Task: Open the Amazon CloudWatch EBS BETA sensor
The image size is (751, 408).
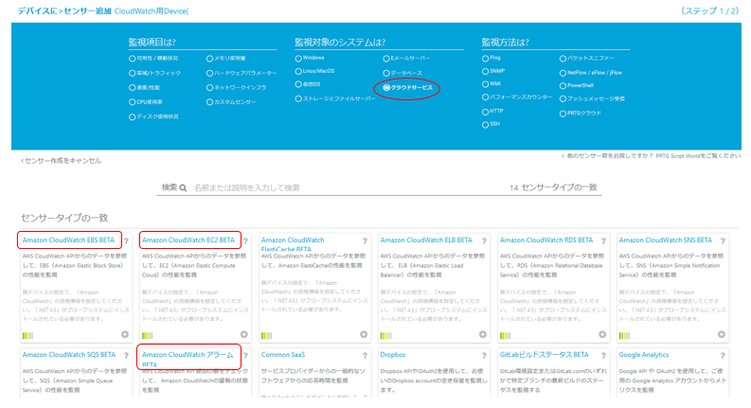Action: click(68, 239)
